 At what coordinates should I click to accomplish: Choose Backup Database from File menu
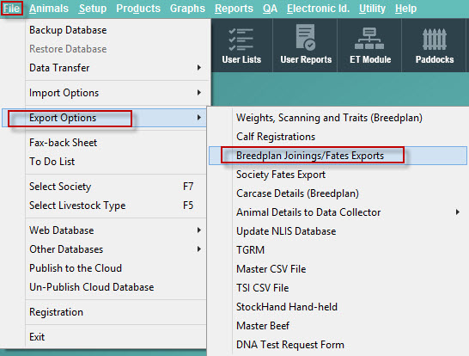point(68,30)
